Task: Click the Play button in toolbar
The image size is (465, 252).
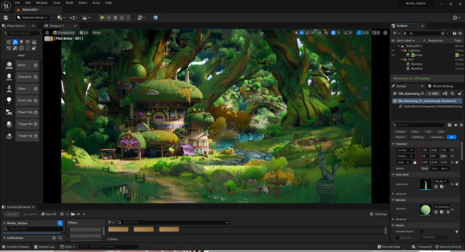Action: [102, 18]
